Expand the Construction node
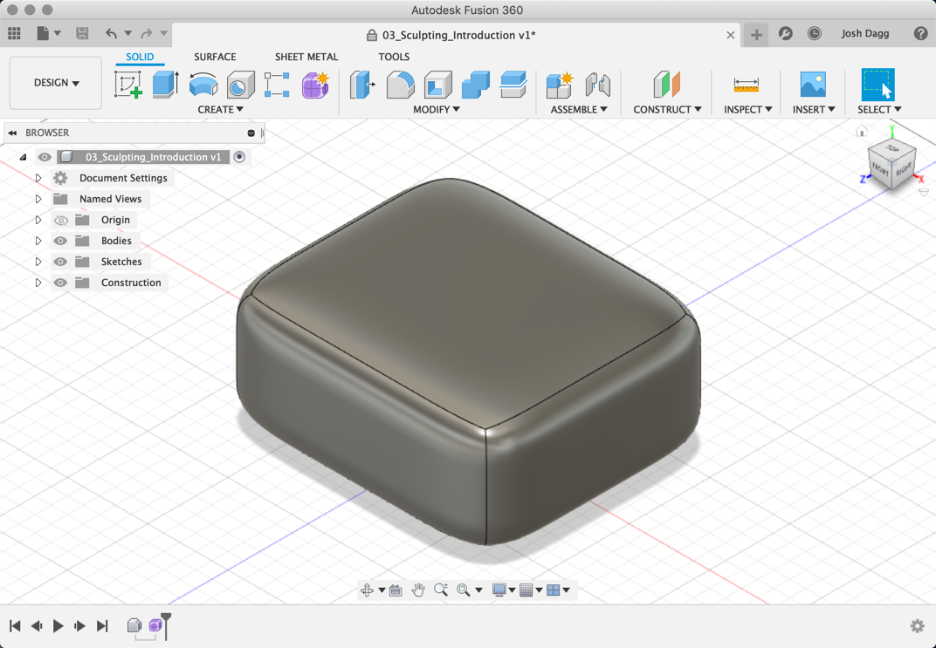The width and height of the screenshot is (936, 648). tap(38, 283)
